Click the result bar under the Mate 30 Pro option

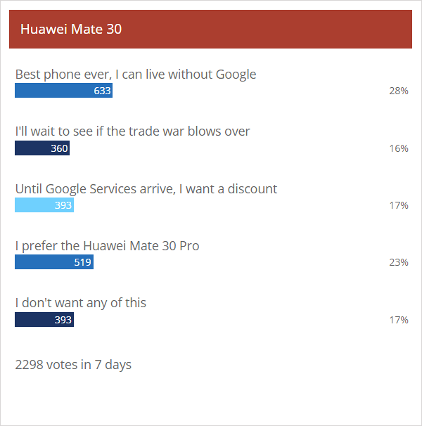(53, 263)
